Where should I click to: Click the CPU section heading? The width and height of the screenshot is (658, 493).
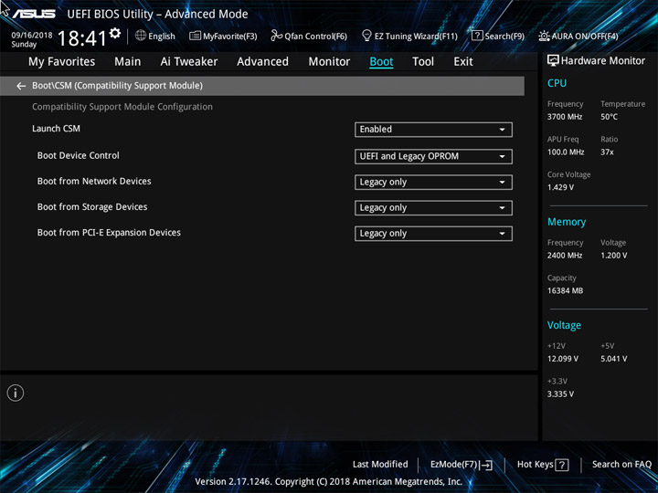click(557, 83)
